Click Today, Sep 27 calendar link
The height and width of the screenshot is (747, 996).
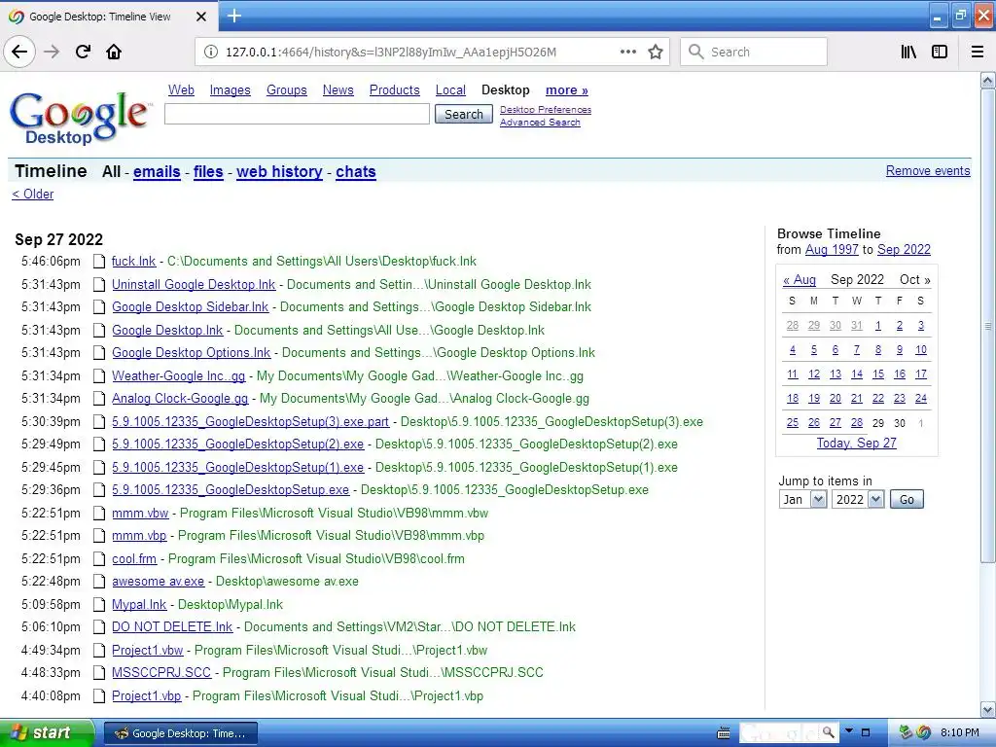(856, 443)
